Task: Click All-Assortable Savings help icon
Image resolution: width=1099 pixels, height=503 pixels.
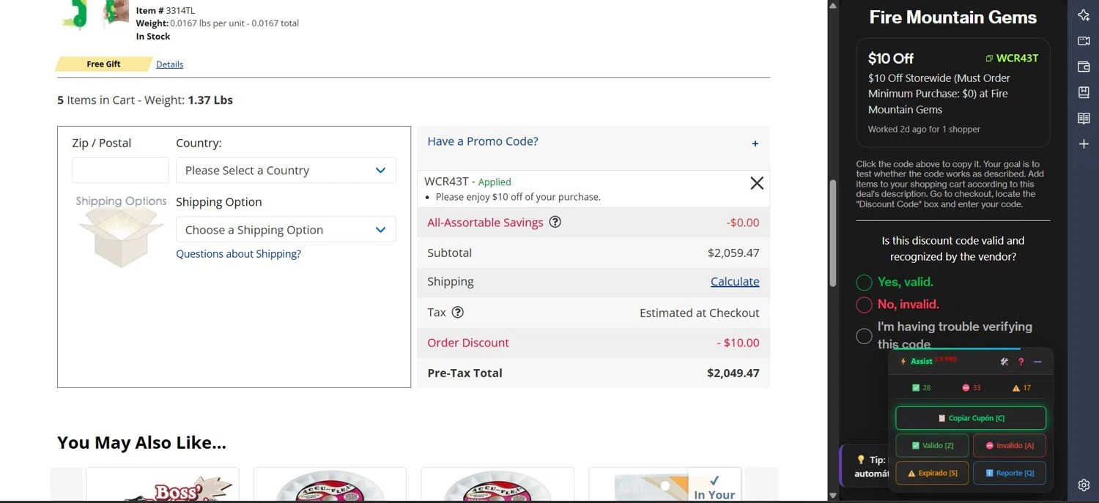Action: (555, 222)
